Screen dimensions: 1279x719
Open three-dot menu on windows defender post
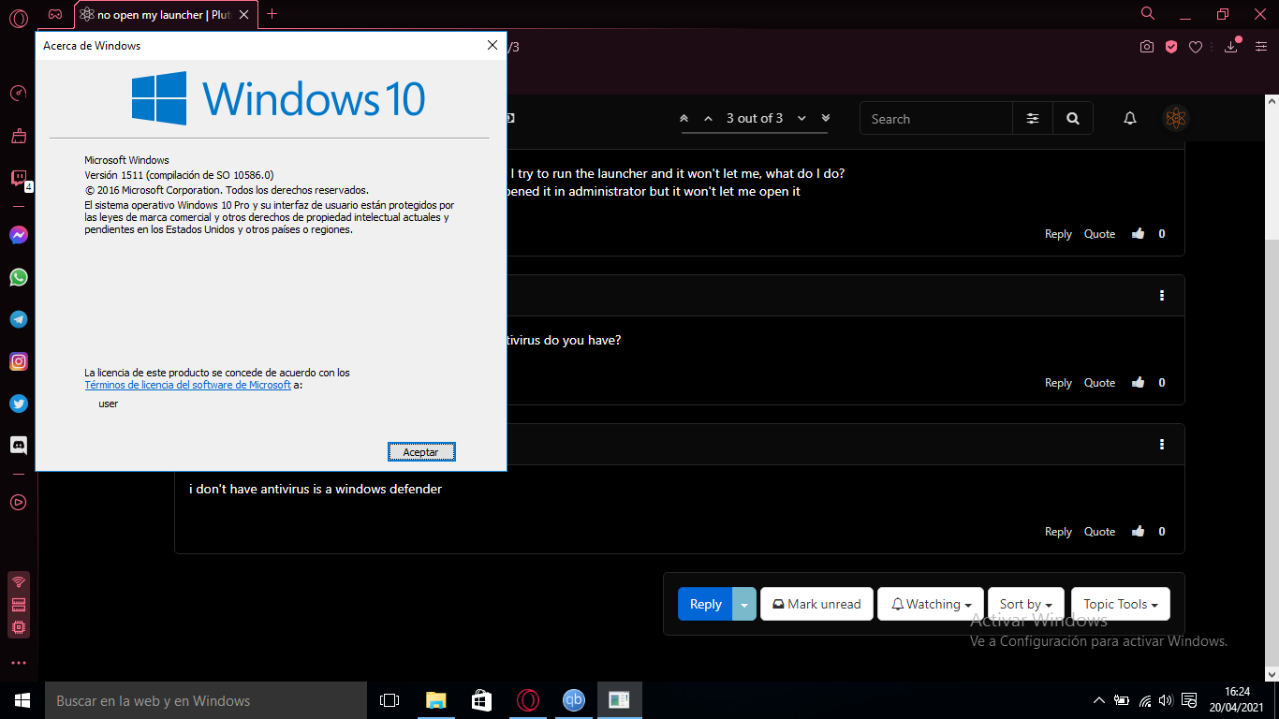pos(1162,444)
